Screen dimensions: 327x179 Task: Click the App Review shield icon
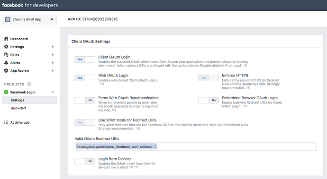[6, 71]
